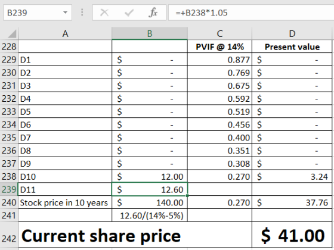Click the 'Current share price' cell
334x250 pixels.
point(135,235)
